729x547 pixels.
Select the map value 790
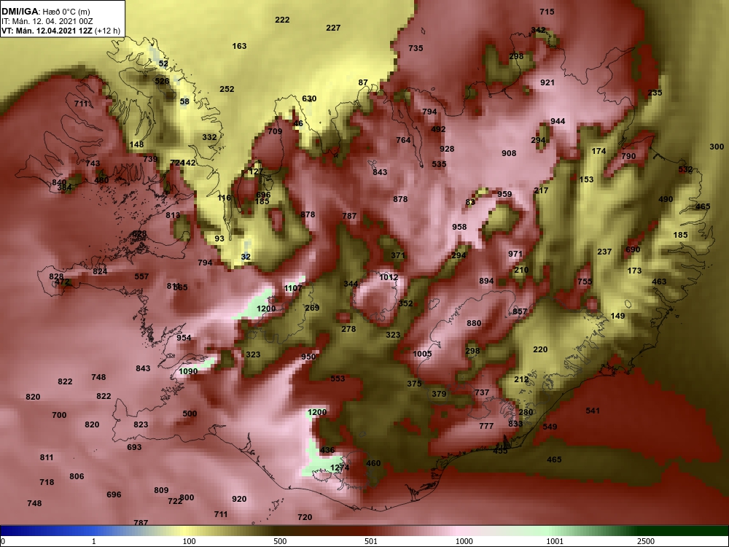628,156
